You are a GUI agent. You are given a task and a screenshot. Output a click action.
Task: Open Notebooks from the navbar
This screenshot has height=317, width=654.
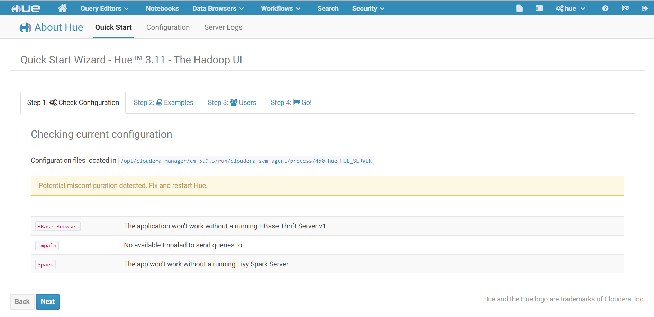click(x=162, y=8)
